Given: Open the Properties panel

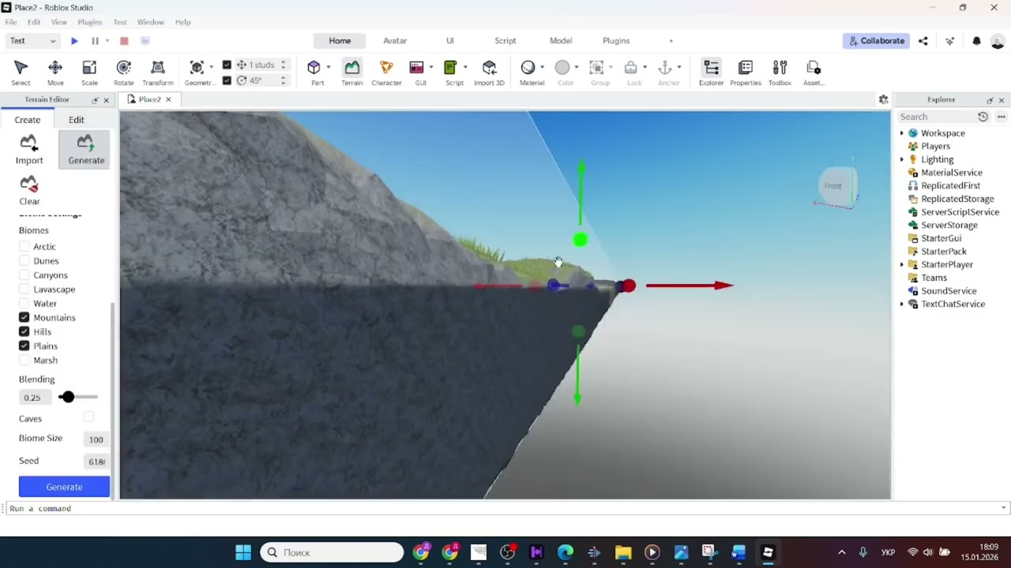Looking at the screenshot, I should (x=745, y=72).
